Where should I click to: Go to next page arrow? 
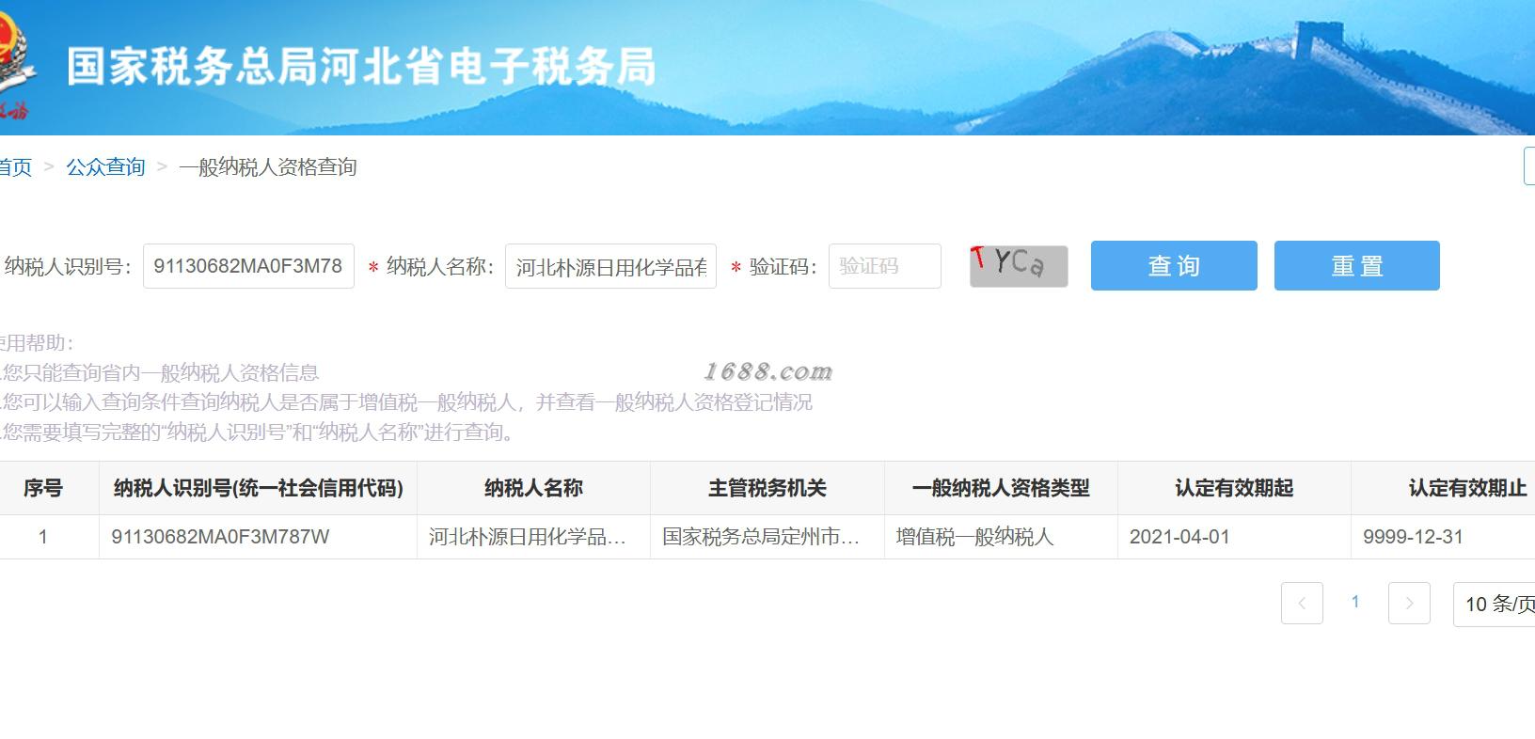click(1409, 603)
